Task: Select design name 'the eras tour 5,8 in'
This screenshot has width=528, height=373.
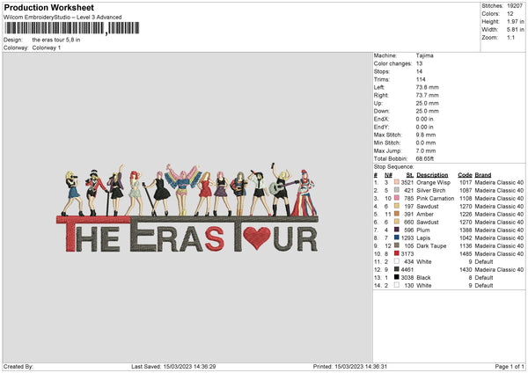Action: 56,40
